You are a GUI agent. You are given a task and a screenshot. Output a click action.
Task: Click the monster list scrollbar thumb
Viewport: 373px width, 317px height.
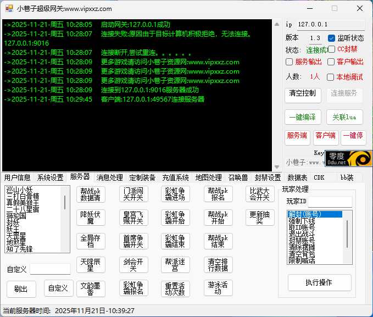point(64,203)
